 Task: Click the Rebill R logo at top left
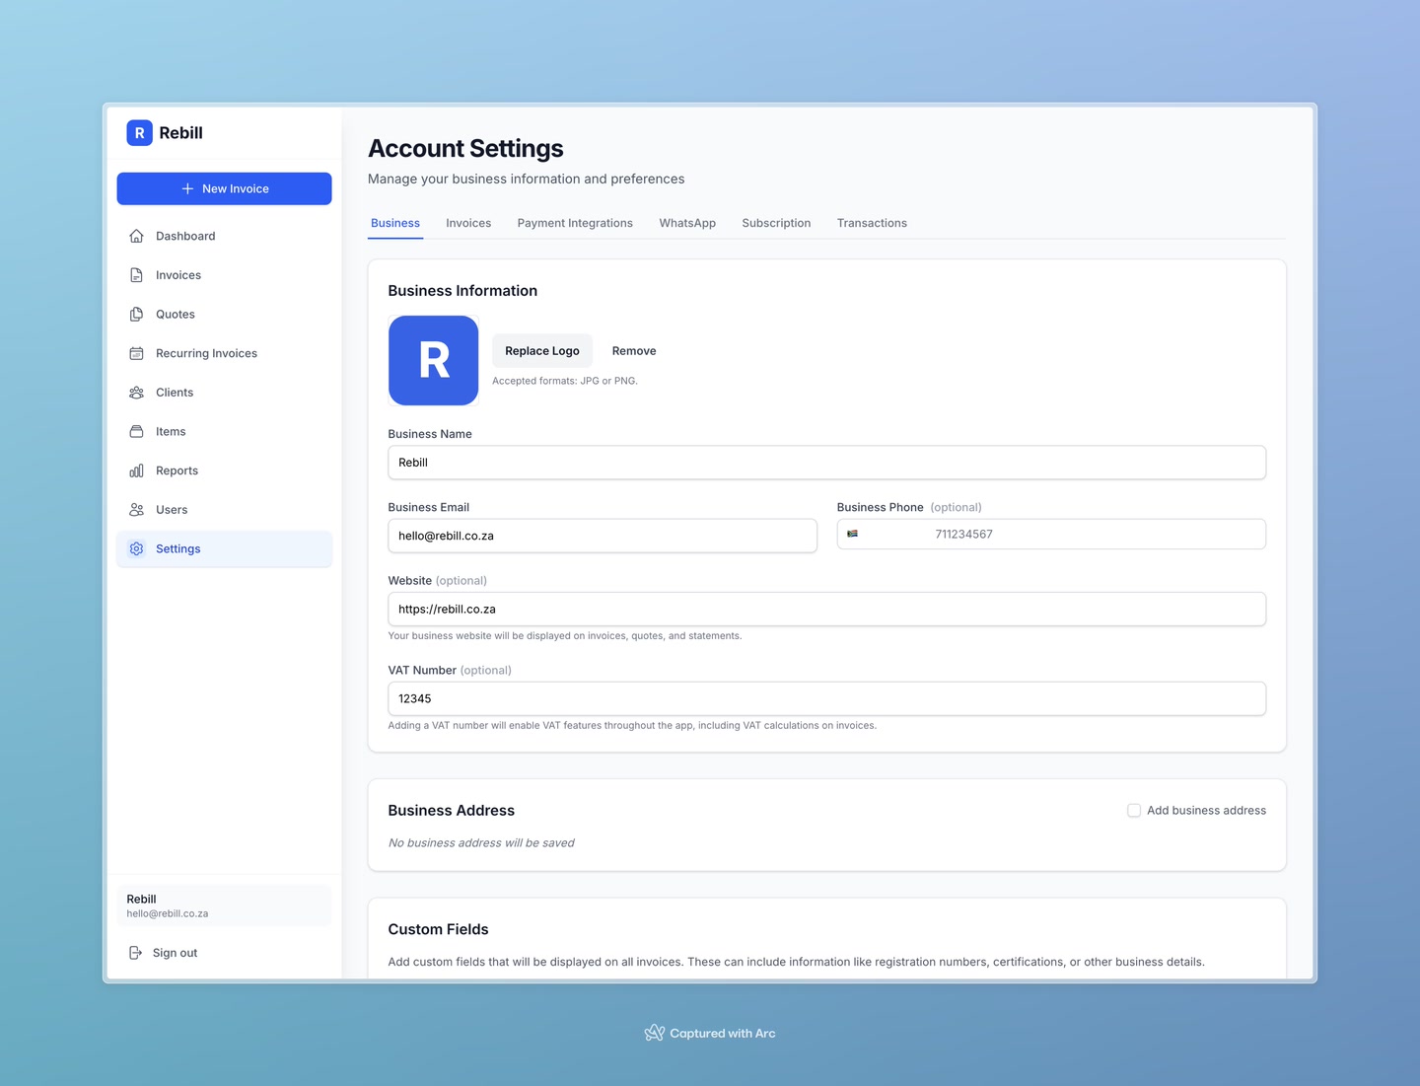[139, 132]
